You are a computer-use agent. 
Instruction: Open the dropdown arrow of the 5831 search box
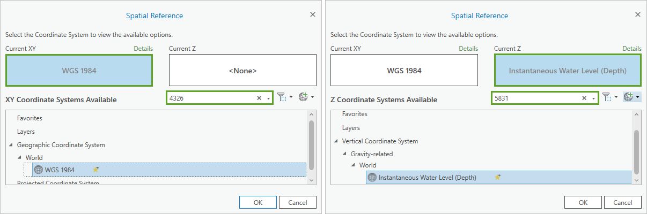pyautogui.click(x=593, y=98)
